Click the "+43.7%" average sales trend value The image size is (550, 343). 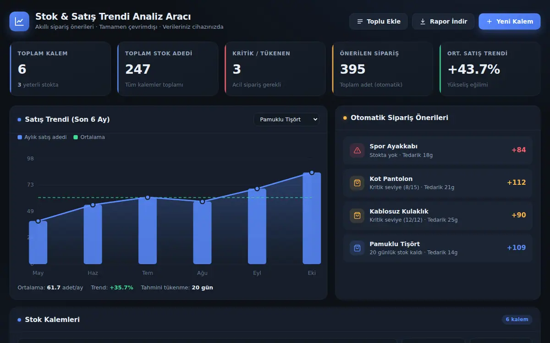coord(473,69)
